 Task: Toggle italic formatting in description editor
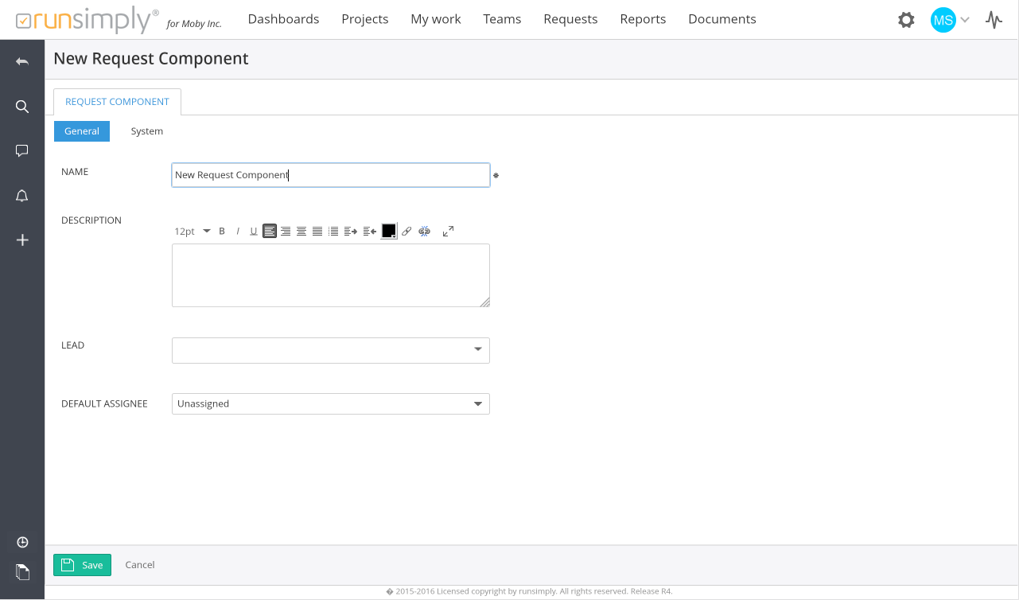pyautogui.click(x=238, y=232)
